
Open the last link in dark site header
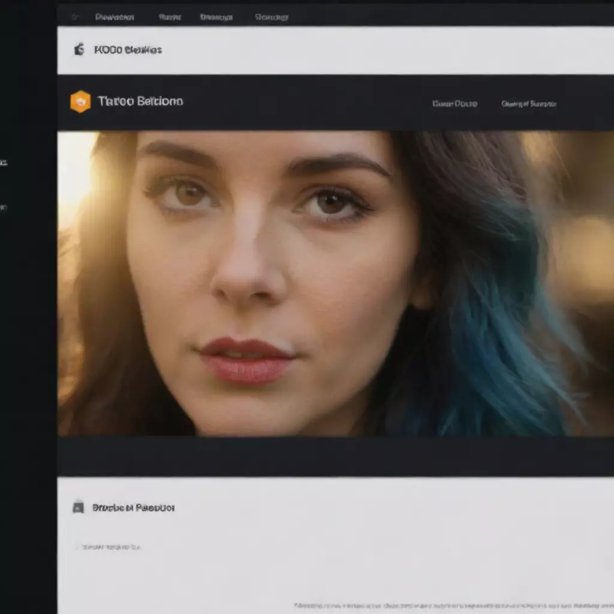529,104
